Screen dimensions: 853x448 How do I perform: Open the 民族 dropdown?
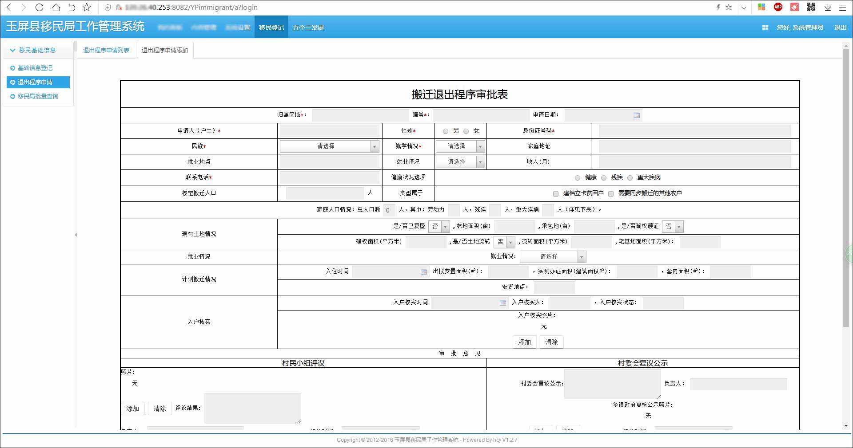click(329, 146)
